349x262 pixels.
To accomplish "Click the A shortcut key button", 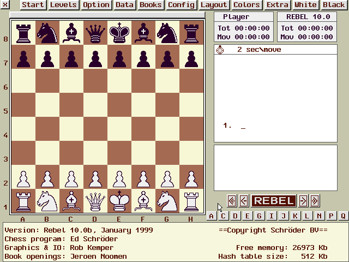I will point(212,216).
